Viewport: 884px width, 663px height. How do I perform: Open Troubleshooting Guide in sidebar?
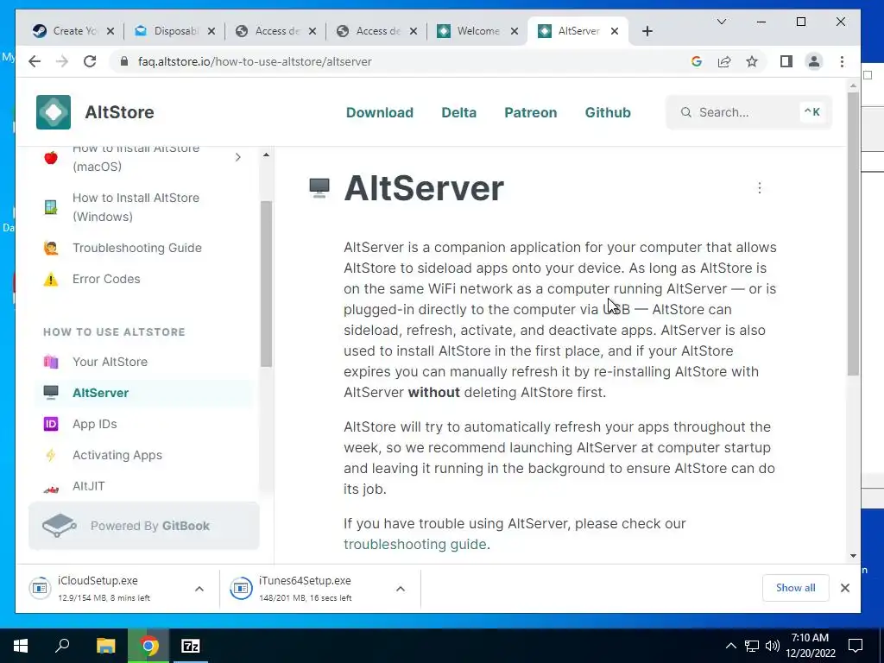[137, 248]
